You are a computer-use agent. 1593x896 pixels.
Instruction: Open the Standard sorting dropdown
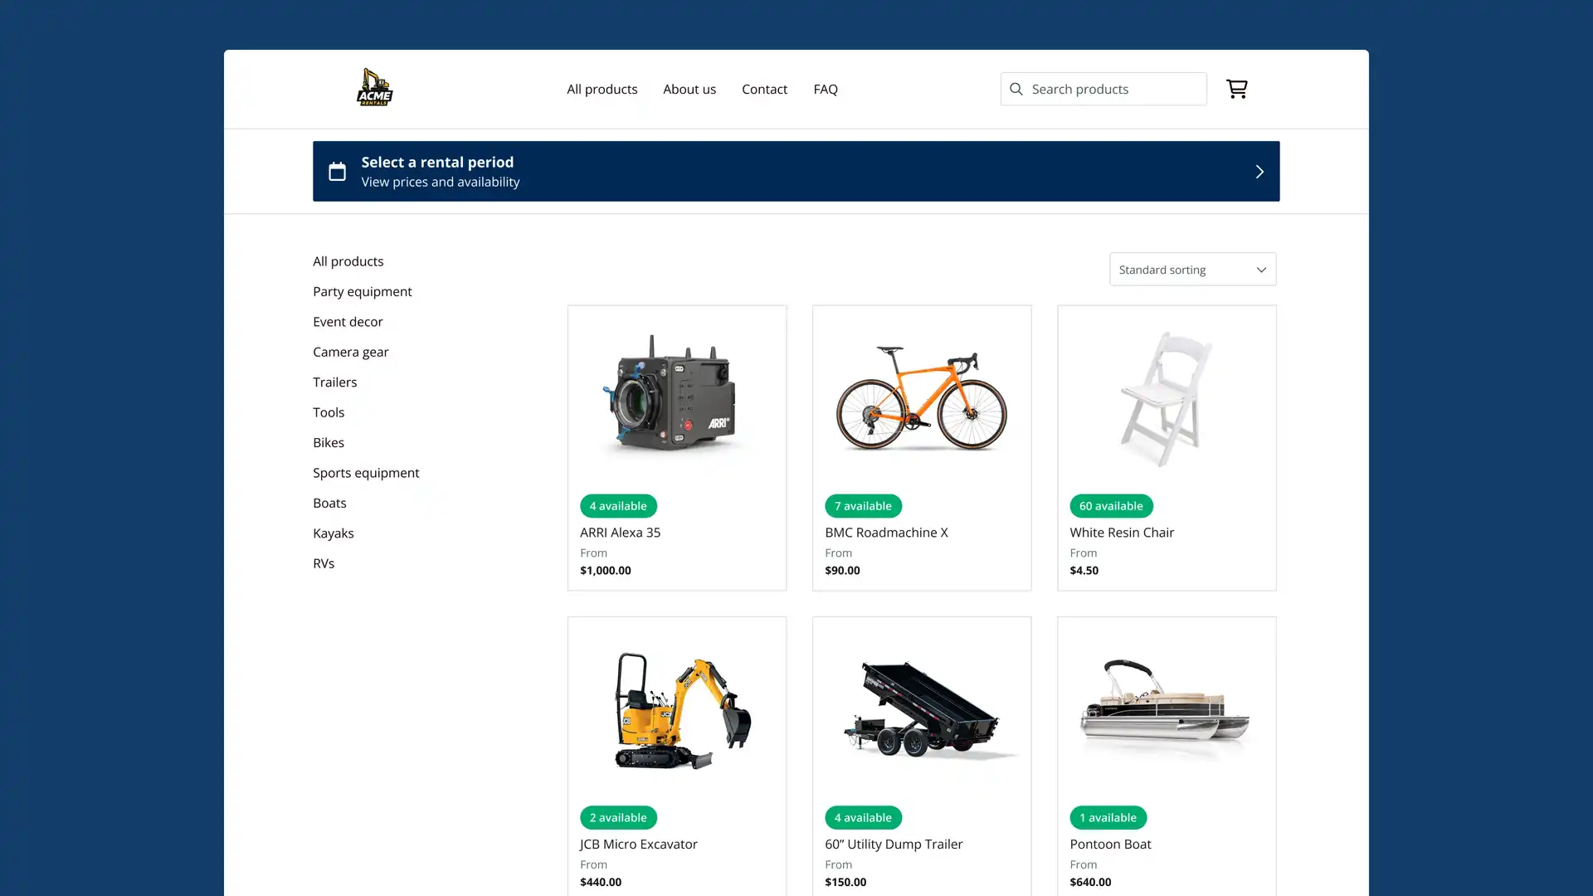coord(1192,269)
